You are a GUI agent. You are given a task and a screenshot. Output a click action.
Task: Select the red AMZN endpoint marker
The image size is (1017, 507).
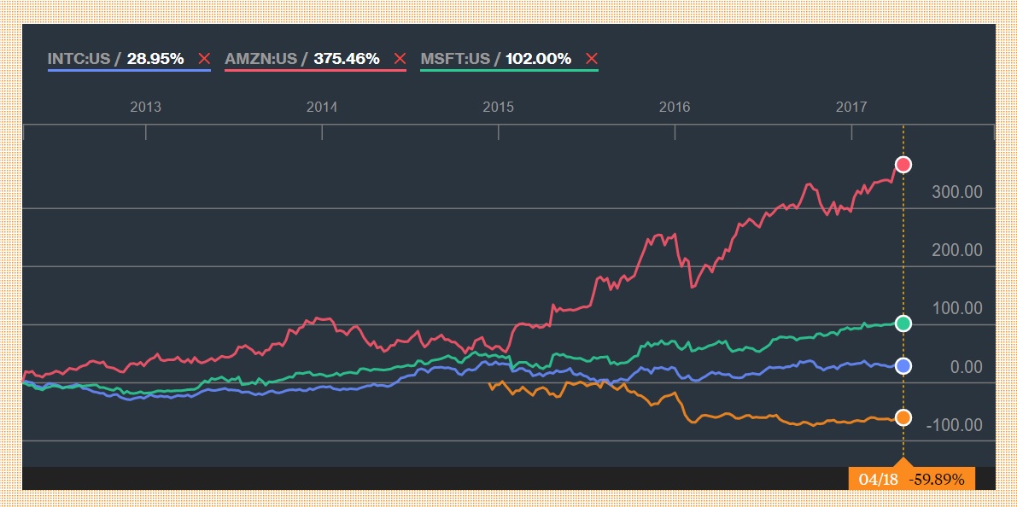(903, 165)
